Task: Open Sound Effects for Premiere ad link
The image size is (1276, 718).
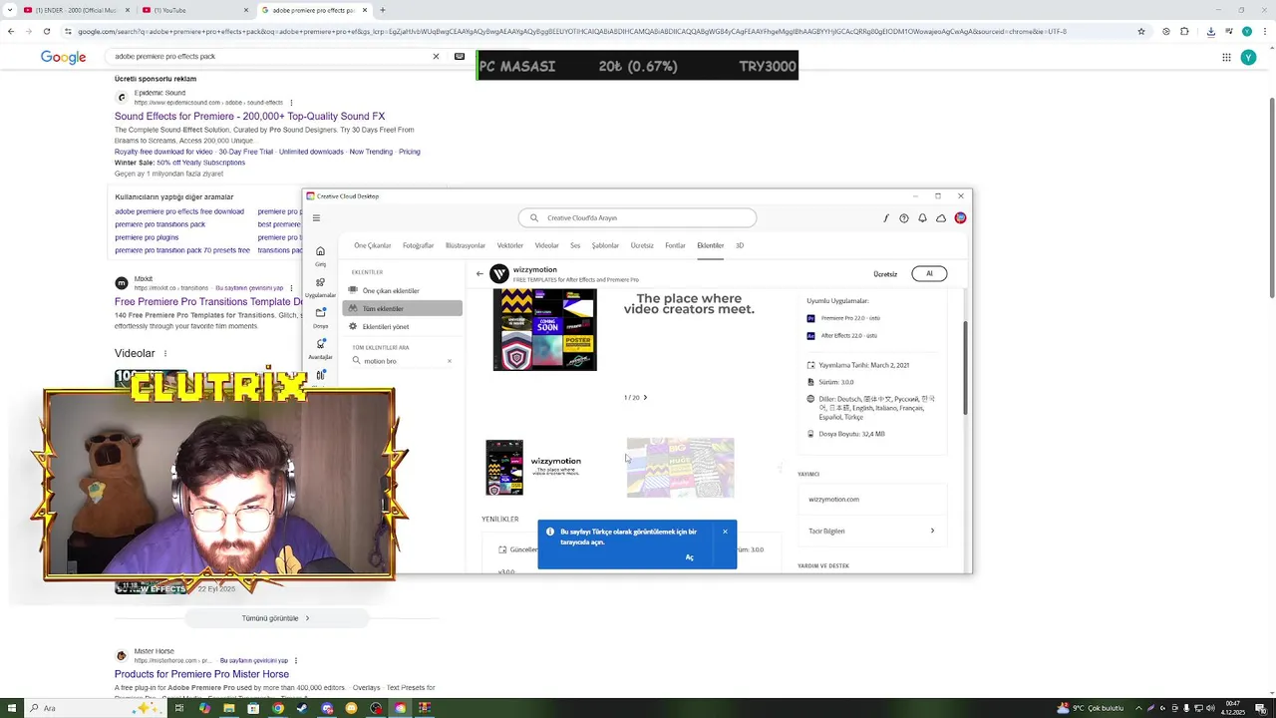Action: click(x=249, y=117)
